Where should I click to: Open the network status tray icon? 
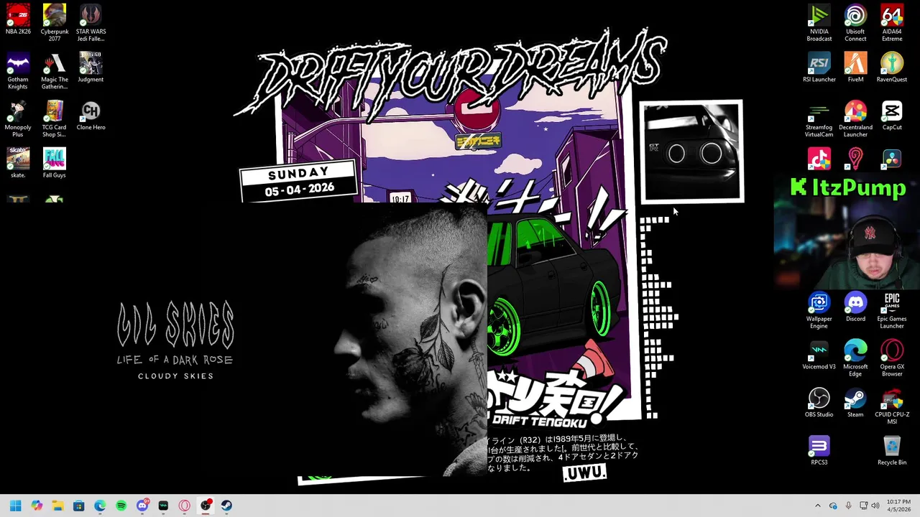click(x=863, y=506)
